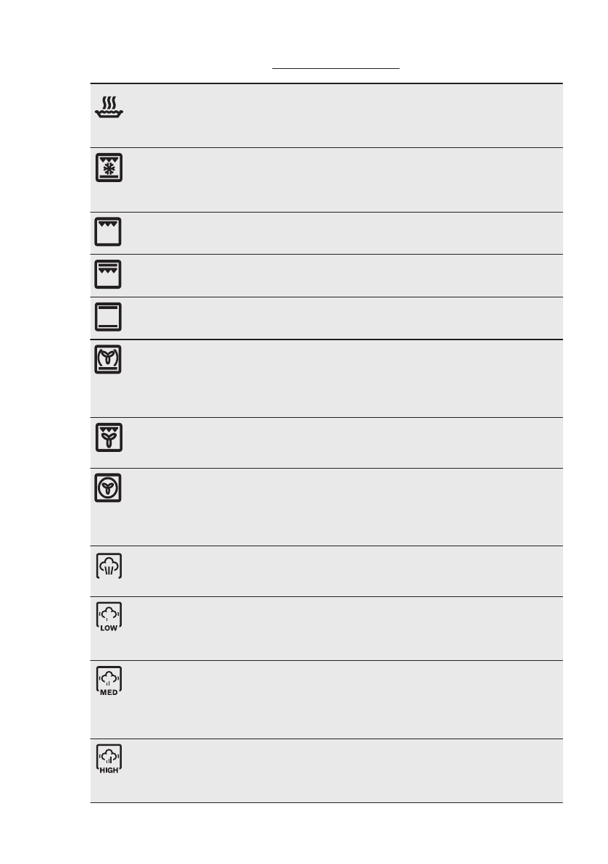608x864 pixels.
Task: Click blank row area right of the HIGH icon
Action: click(341, 770)
